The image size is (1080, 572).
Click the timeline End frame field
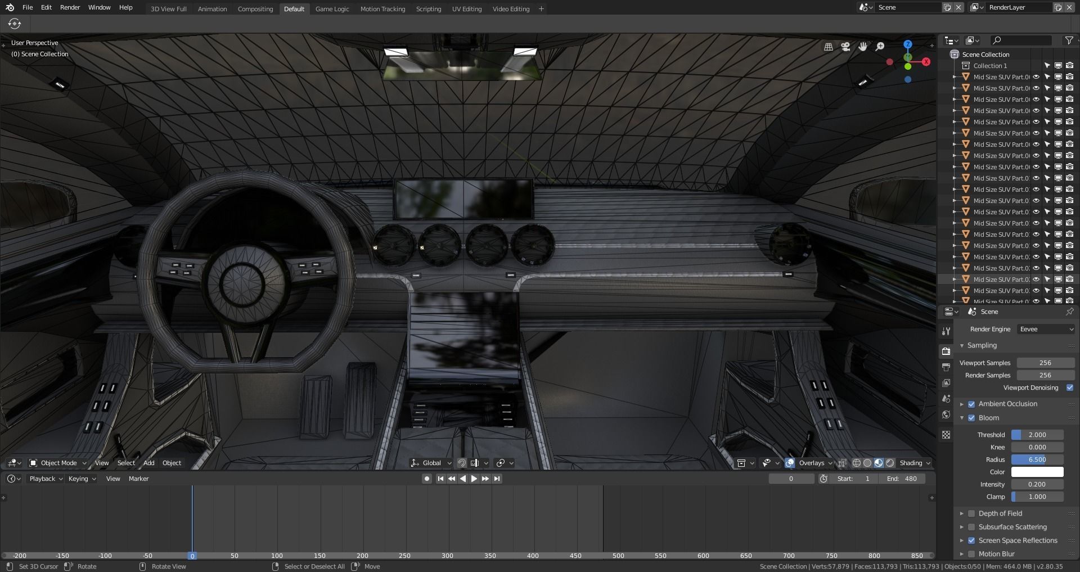902,479
